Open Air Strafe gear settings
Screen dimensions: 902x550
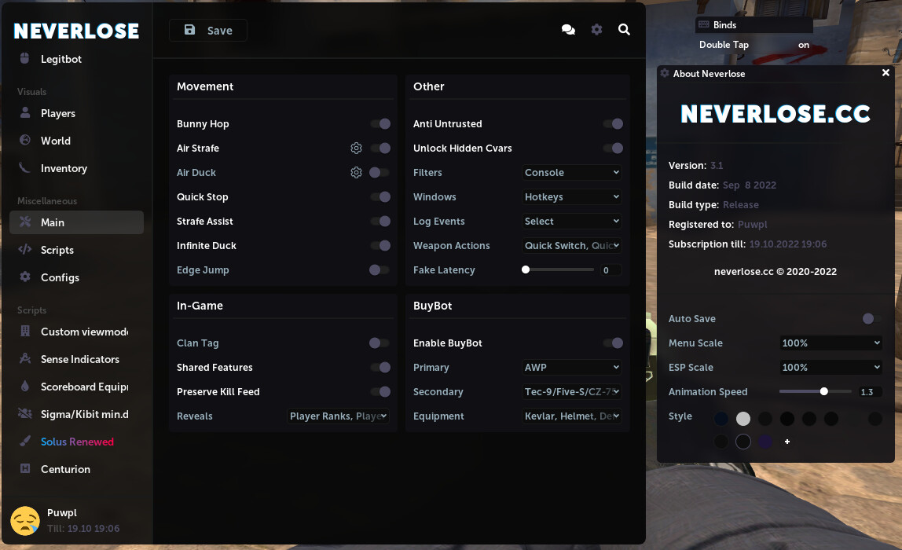coord(356,148)
